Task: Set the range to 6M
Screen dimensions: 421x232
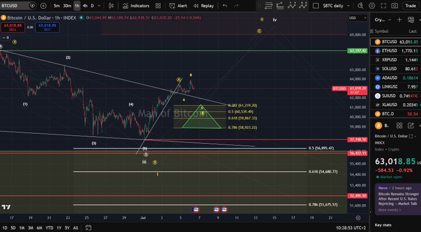Action: pyautogui.click(x=40, y=228)
